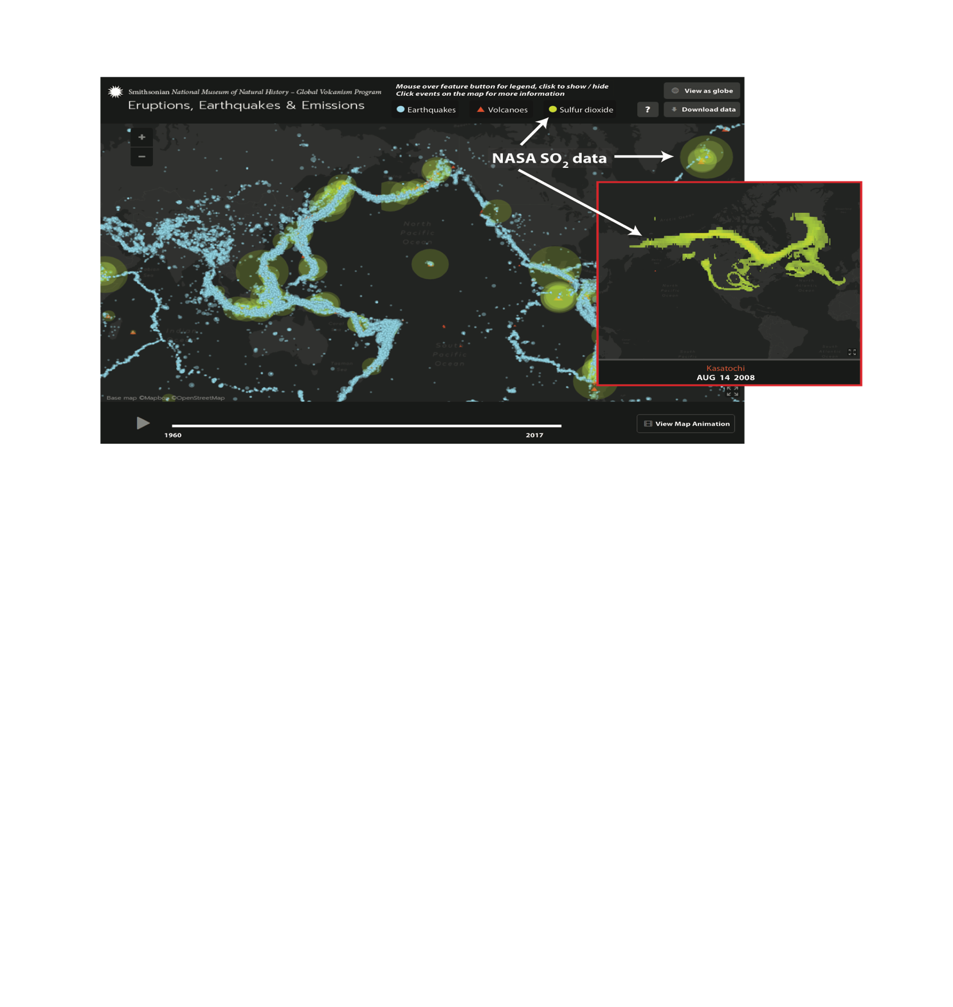953x1007 pixels.
Task: Open the View Map Animation panel
Action: pyautogui.click(x=685, y=423)
